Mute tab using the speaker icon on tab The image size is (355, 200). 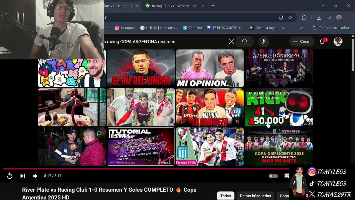130,6
